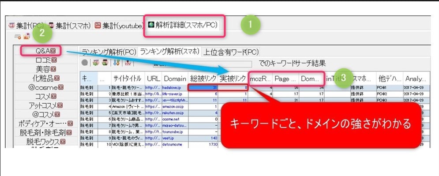Click the blue arrow sort toolbar icon
The image size is (439, 176).
[x=116, y=63]
